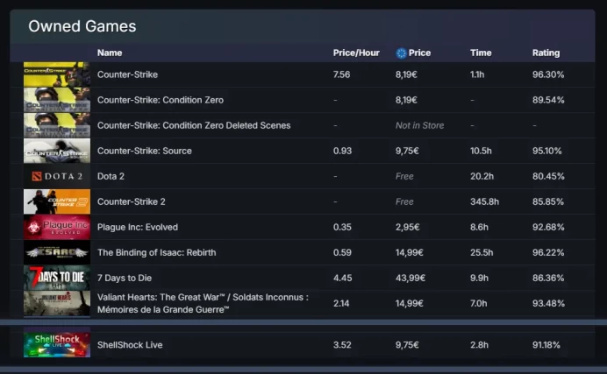Click the 93.48% rating cell
The height and width of the screenshot is (374, 607).
(x=548, y=304)
